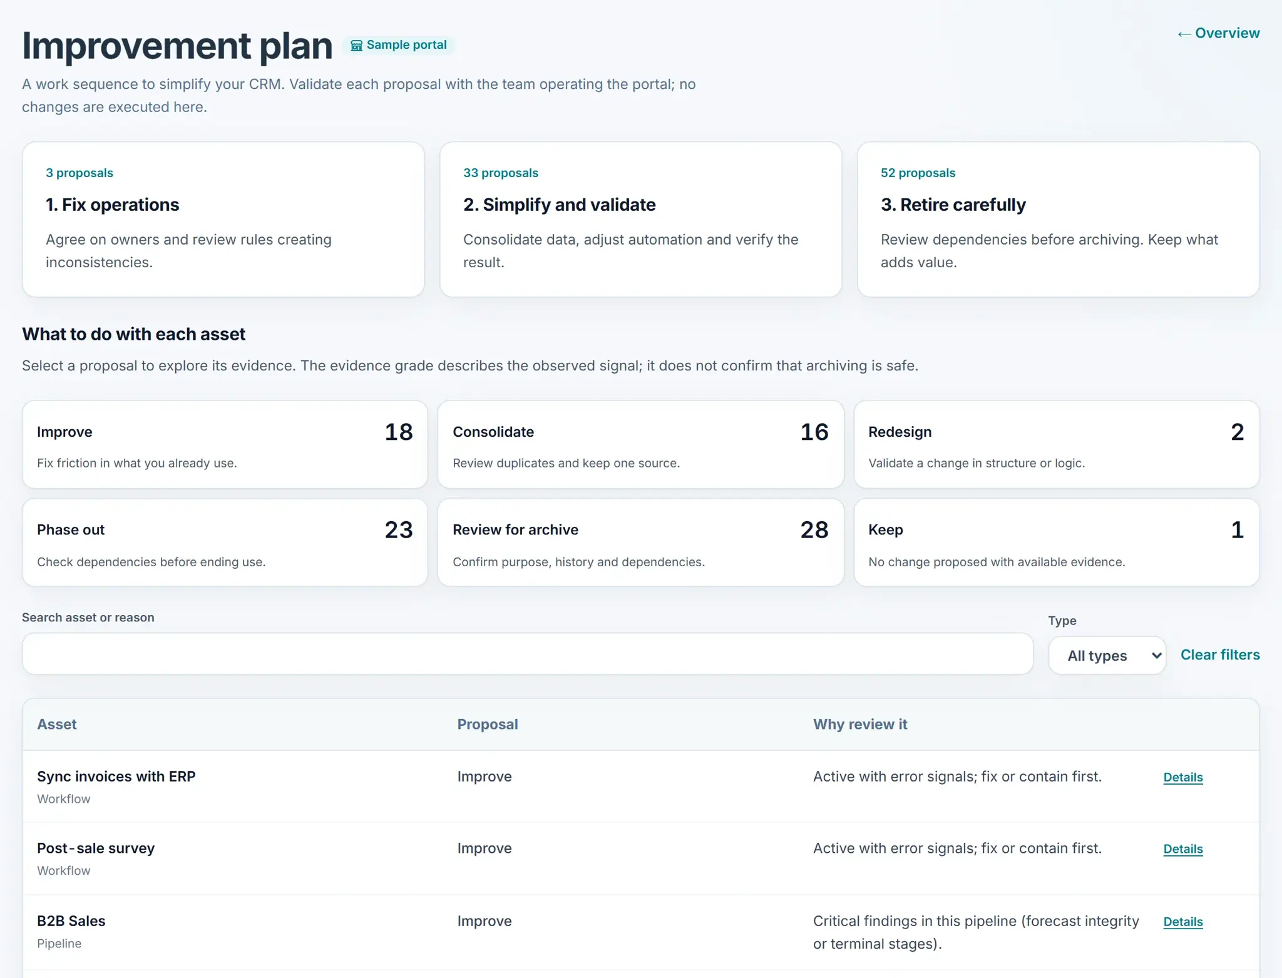Select the Sync invoices with ERP row name

[x=116, y=777]
